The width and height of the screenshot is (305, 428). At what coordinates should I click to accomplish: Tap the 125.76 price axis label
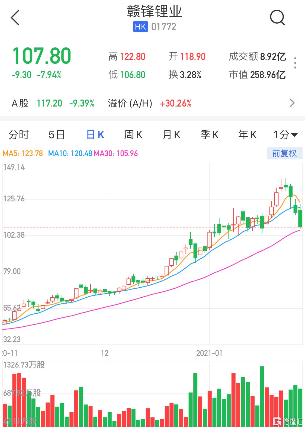point(14,199)
